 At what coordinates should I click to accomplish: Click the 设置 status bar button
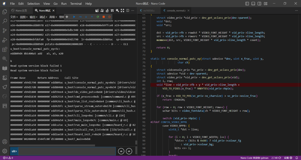[288, 158]
